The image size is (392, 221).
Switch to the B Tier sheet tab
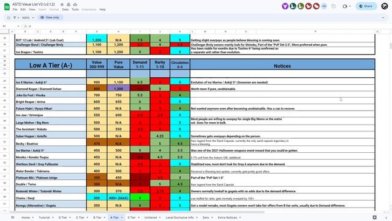[x=97, y=217]
